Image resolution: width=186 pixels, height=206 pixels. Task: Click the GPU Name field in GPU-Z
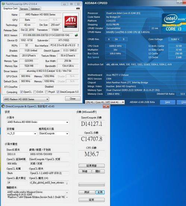[x=40, y=15]
